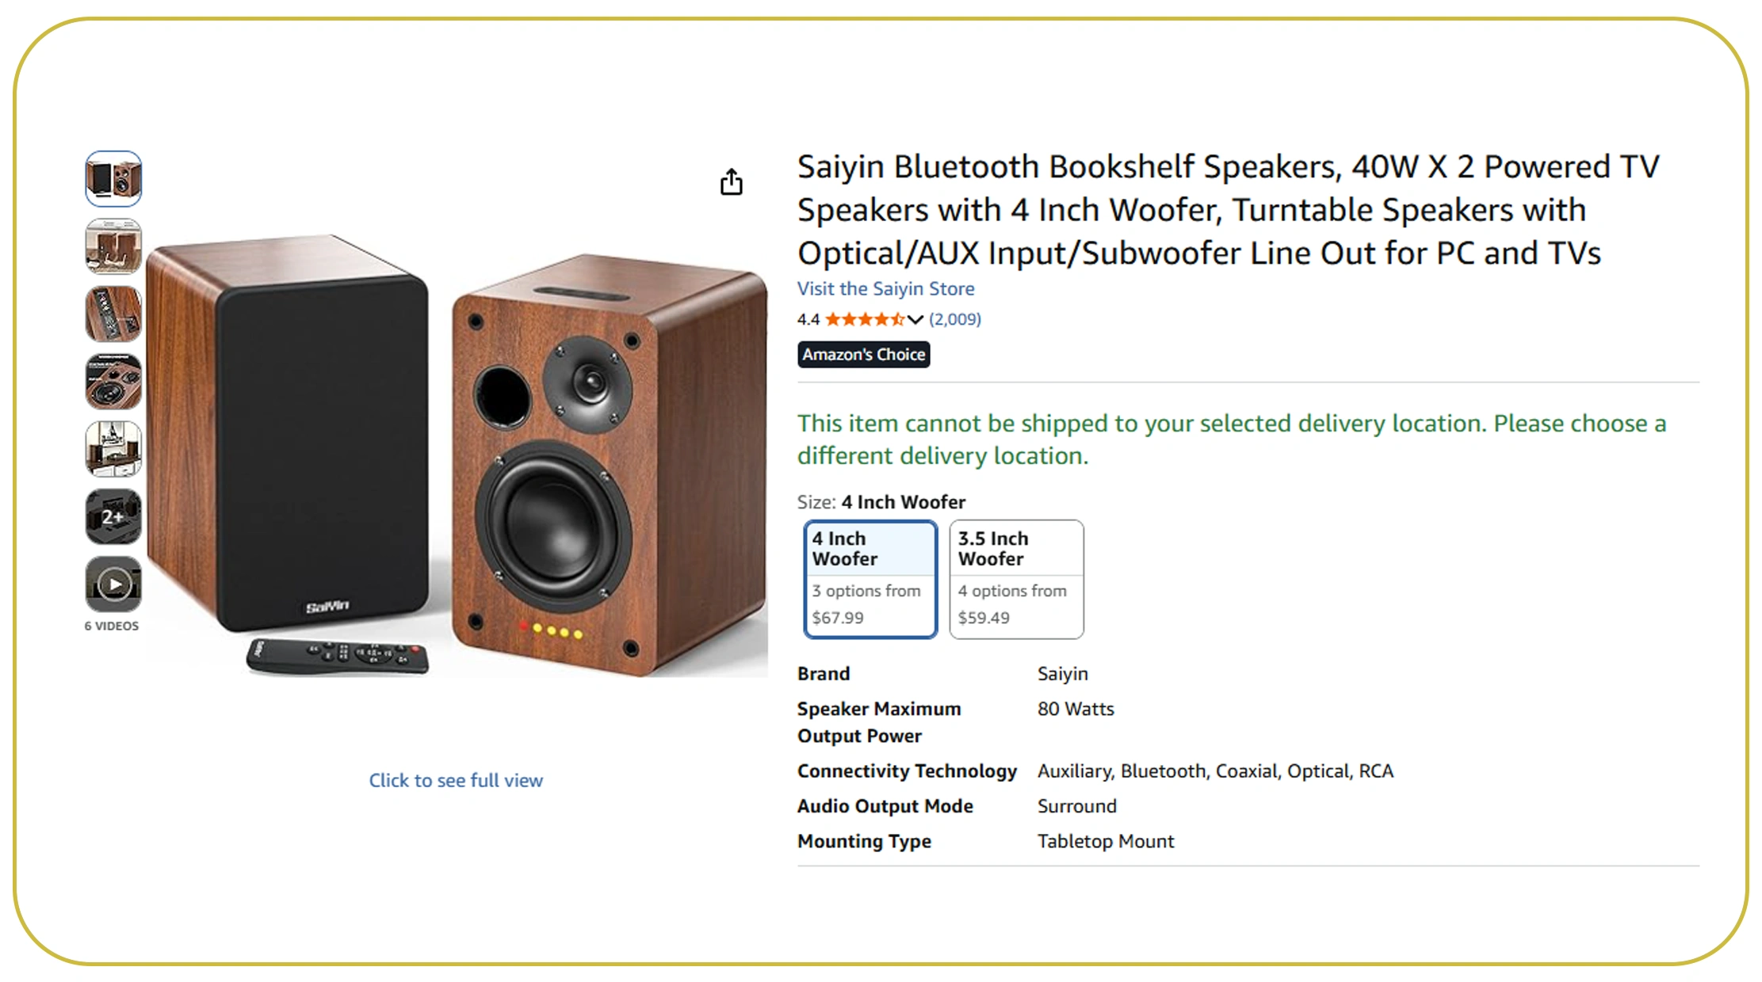
Task: Expand the rating breakdown chevron
Action: [915, 320]
